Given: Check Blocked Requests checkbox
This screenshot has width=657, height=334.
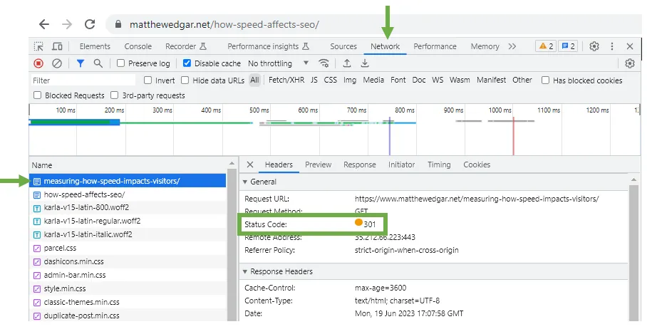Looking at the screenshot, I should click(x=37, y=95).
